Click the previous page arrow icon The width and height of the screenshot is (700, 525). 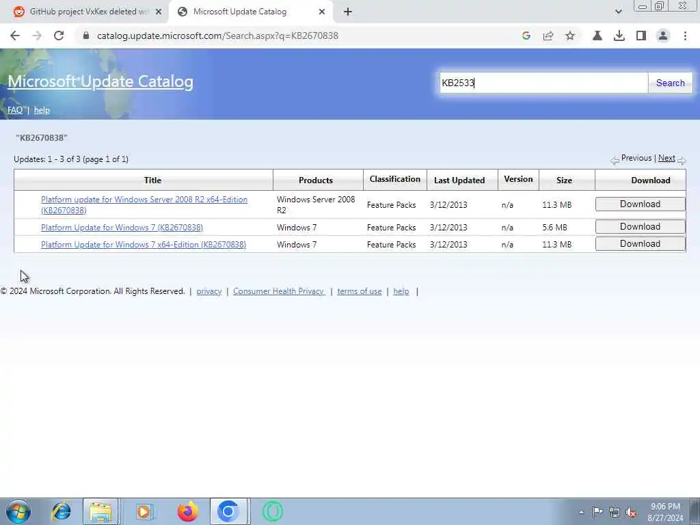coord(615,161)
